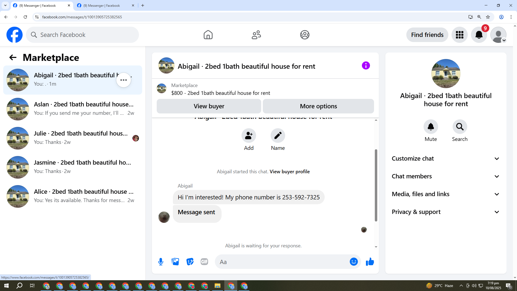Image resolution: width=517 pixels, height=291 pixels.
Task: Open the View buyer profile link
Action: click(x=289, y=172)
